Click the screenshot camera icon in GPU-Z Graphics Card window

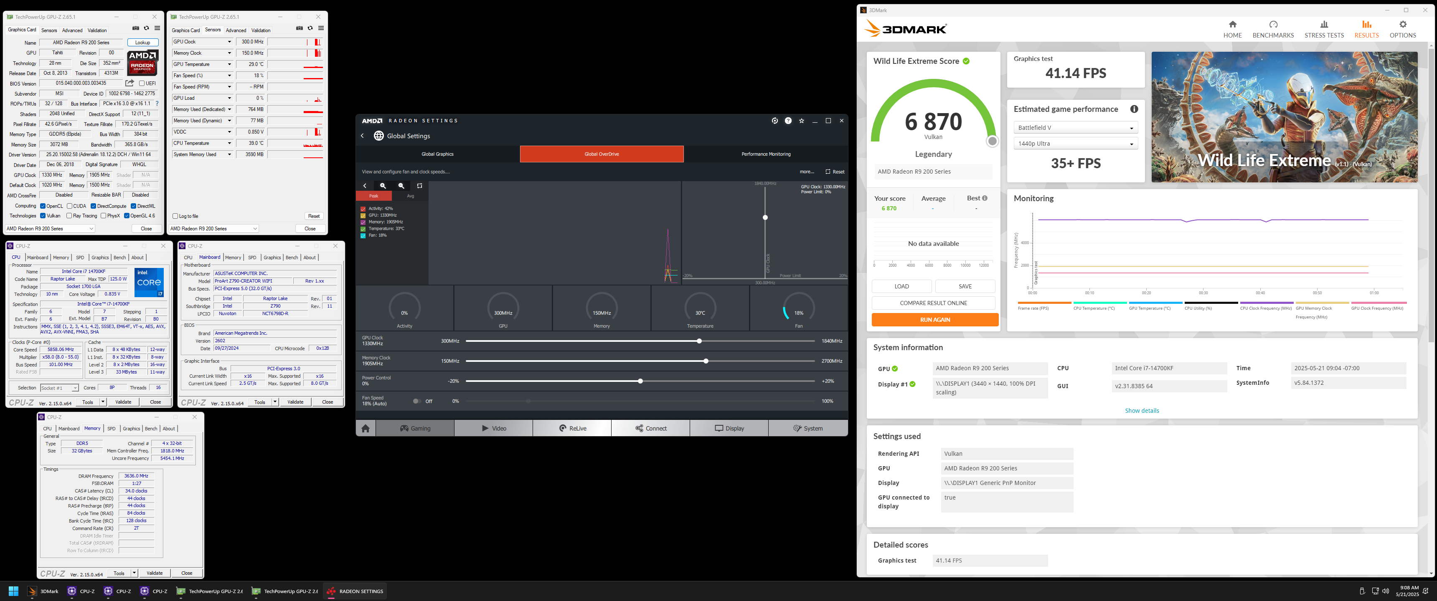click(x=136, y=28)
